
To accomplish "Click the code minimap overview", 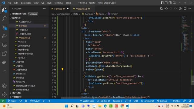I will pyautogui.click(x=186, y=35).
